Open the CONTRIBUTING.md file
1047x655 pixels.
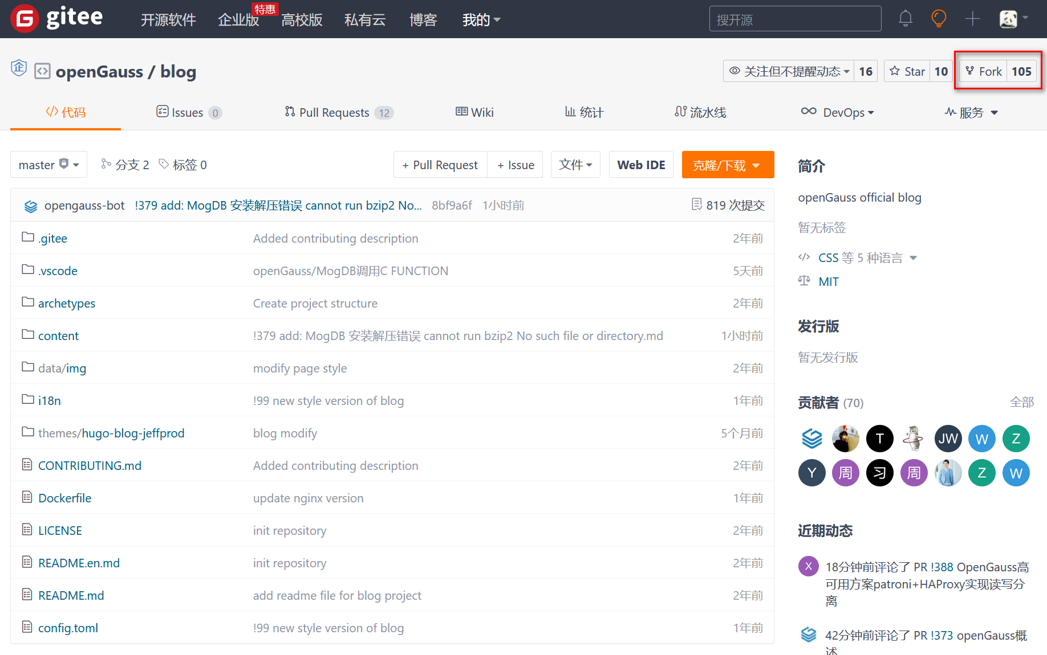click(x=90, y=465)
